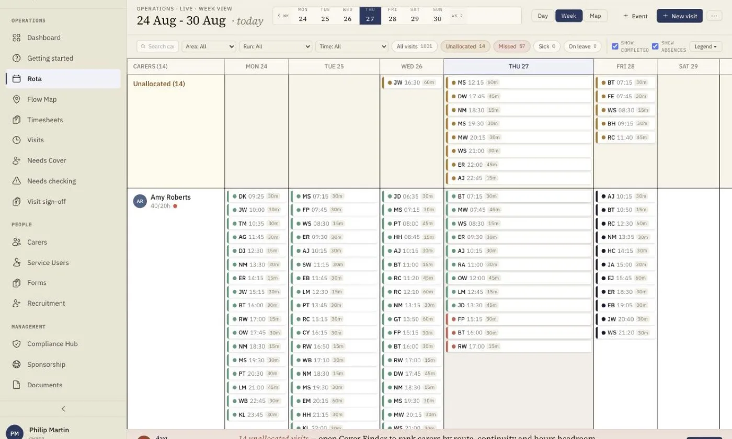The width and height of the screenshot is (732, 439).
Task: Switch to Map view tab
Action: coord(595,16)
